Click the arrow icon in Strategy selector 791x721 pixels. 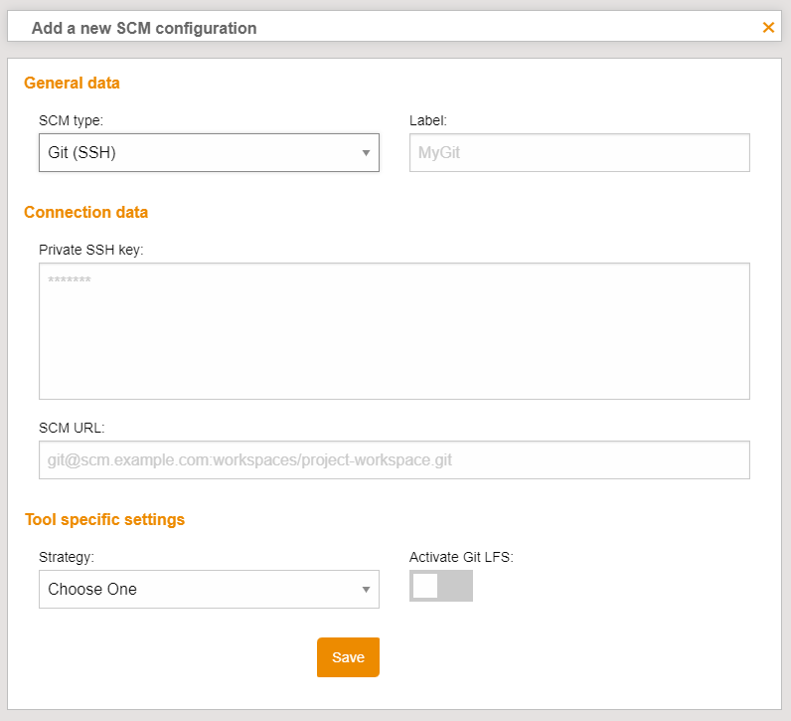(x=366, y=589)
